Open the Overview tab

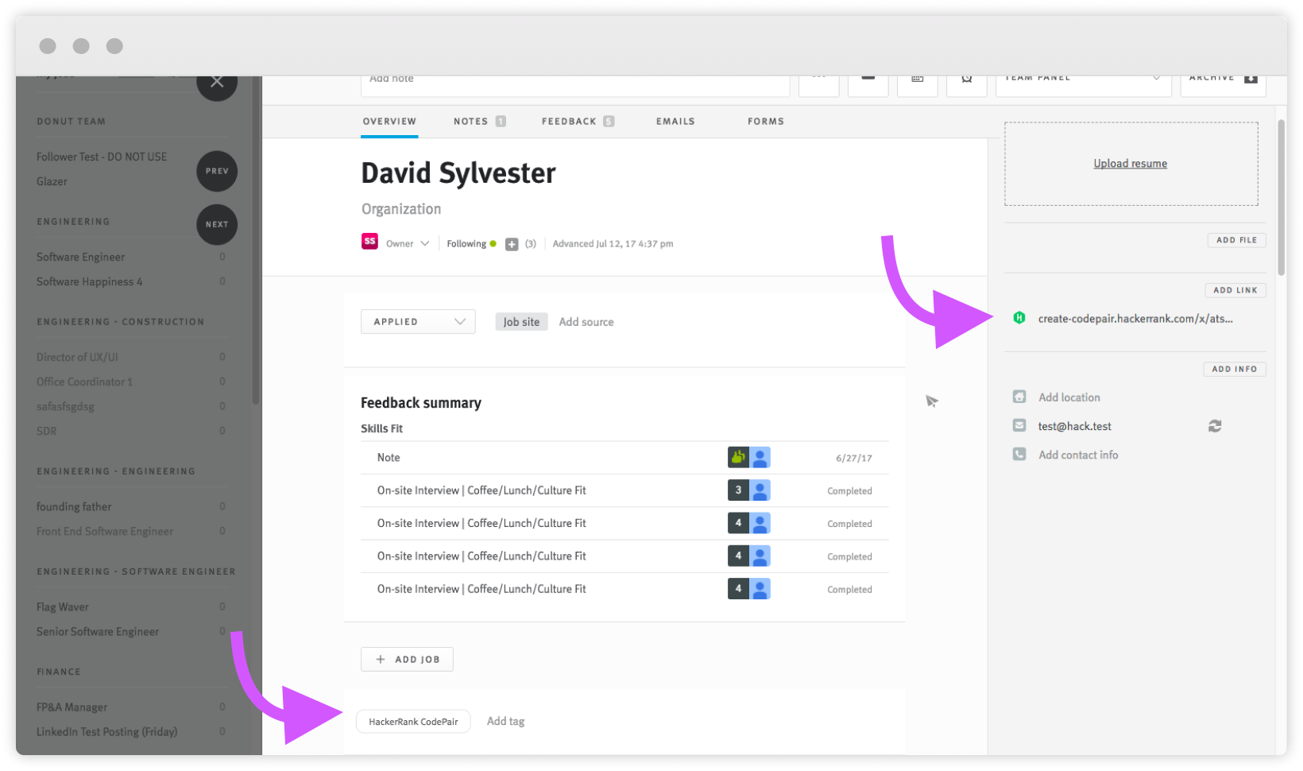pos(389,122)
